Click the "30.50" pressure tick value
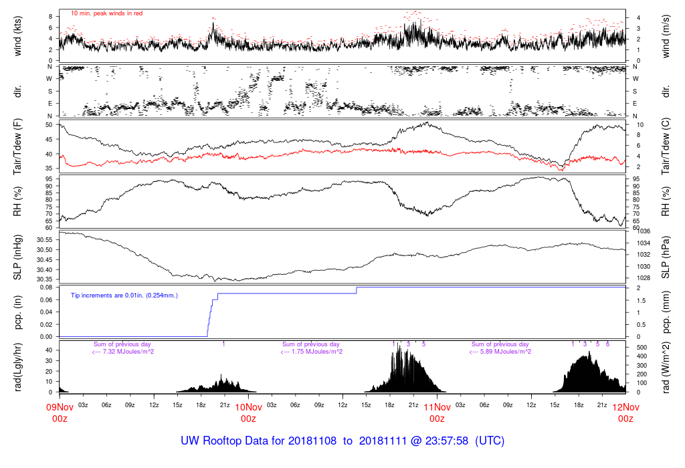The image size is (685, 468). [45, 250]
